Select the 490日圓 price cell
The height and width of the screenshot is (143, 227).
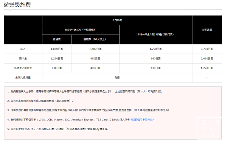click(x=95, y=68)
